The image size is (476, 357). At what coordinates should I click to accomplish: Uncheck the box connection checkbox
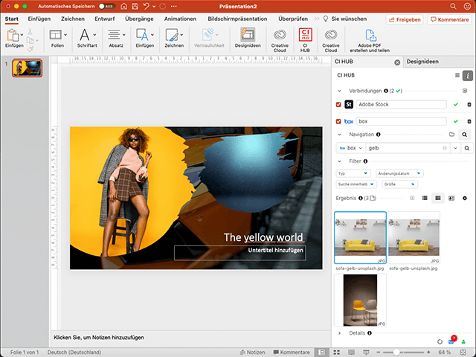tap(339, 121)
